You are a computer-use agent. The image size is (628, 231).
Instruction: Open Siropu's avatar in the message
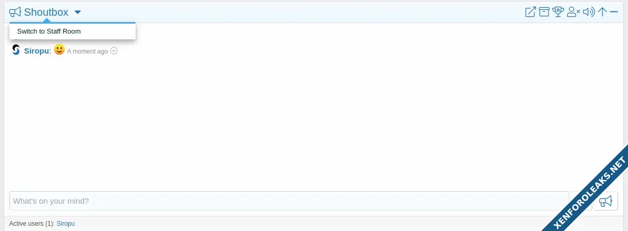tap(16, 50)
